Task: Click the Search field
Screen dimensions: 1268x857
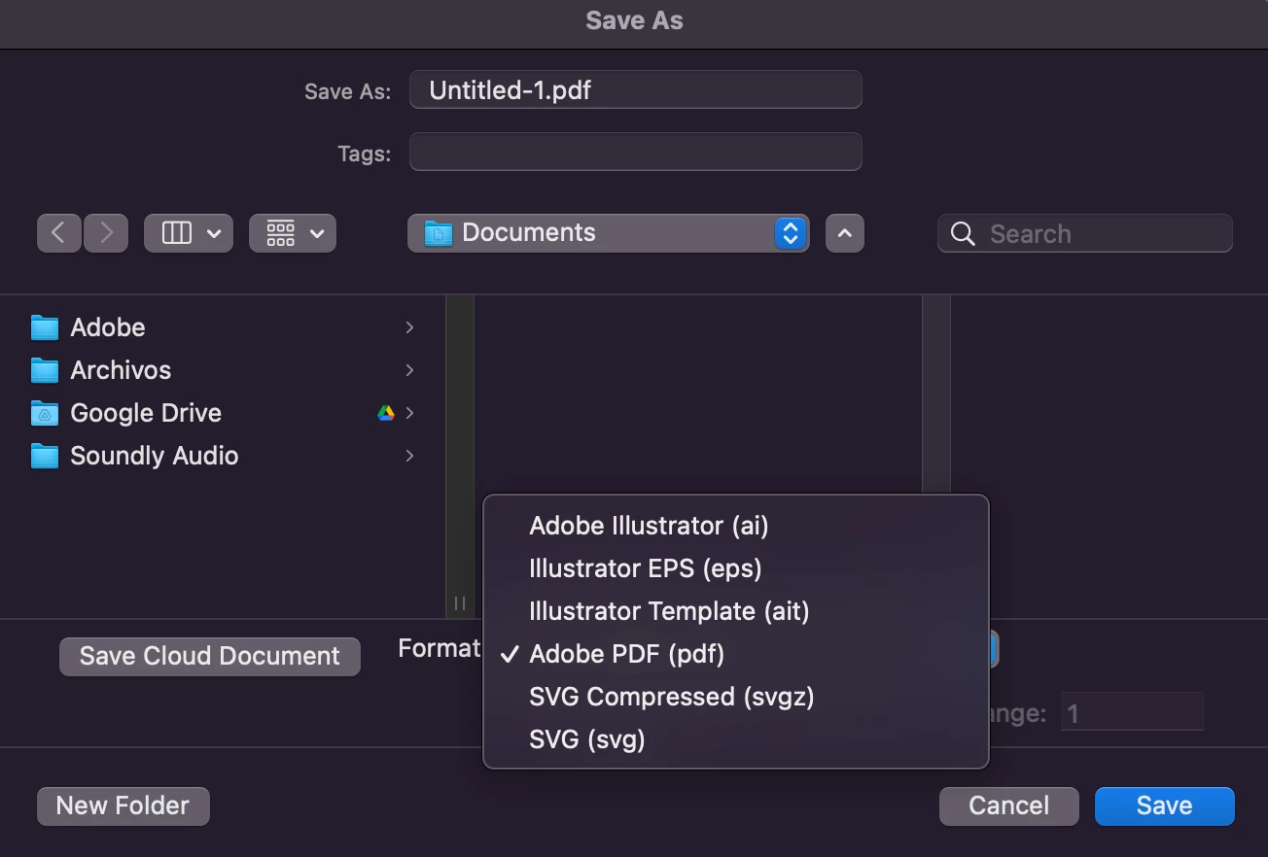Action: (x=1085, y=233)
